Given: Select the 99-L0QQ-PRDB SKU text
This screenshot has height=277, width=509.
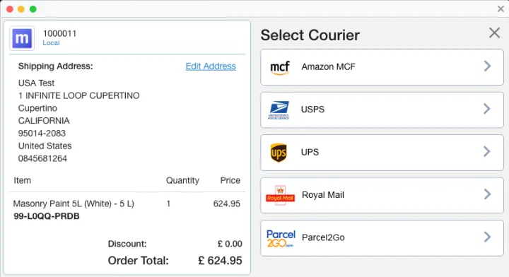Looking at the screenshot, I should click(47, 216).
